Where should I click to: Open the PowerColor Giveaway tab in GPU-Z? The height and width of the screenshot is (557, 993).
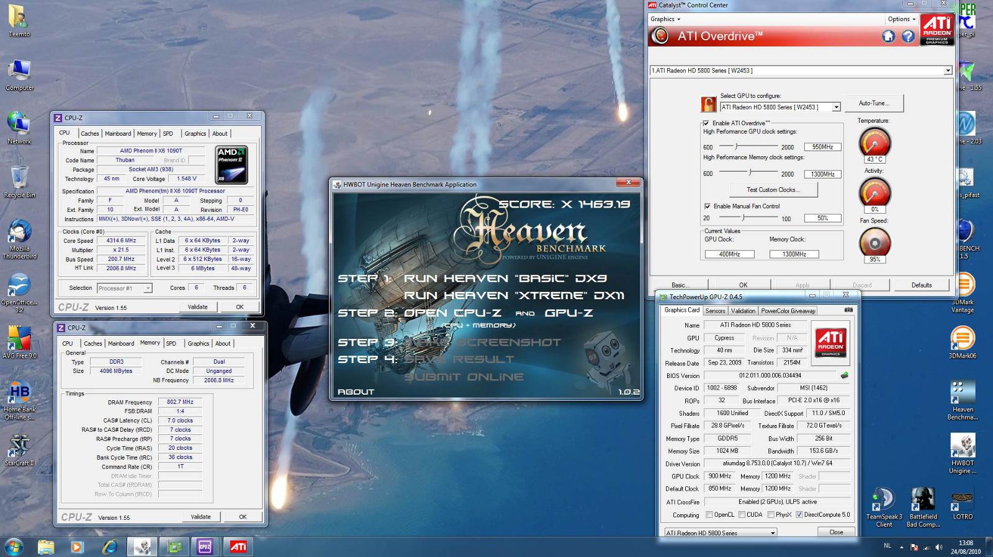click(788, 311)
